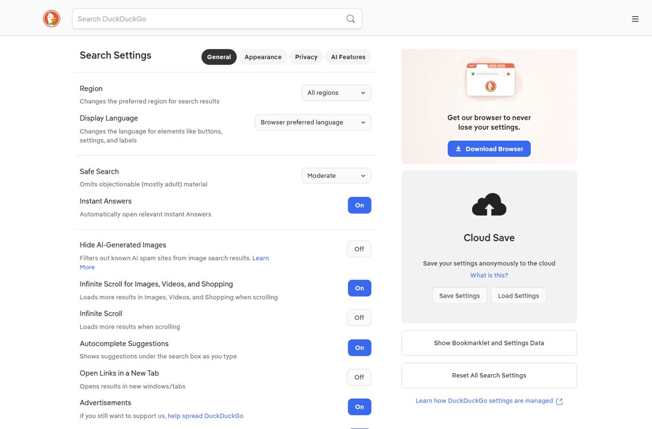The height and width of the screenshot is (429, 652).
Task: Toggle the plain Infinite Scroll switch
Action: (359, 318)
